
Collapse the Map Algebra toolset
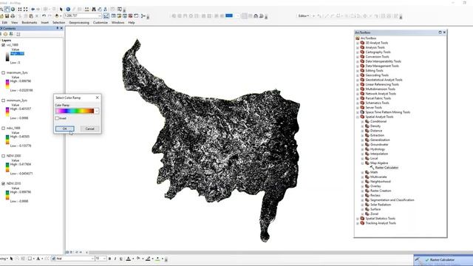[x=363, y=163]
